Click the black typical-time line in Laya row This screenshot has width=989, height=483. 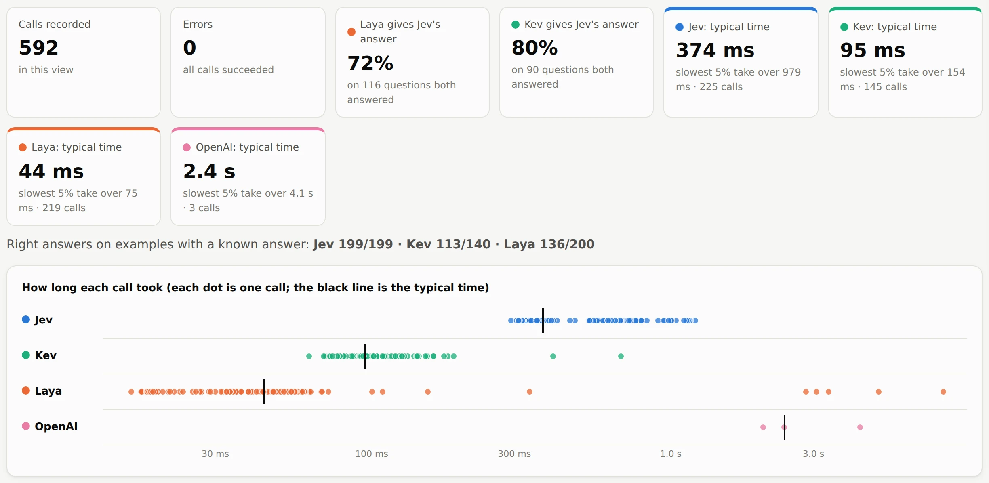point(264,392)
